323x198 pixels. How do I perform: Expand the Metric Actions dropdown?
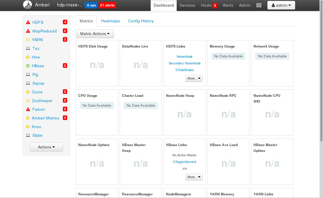click(95, 34)
